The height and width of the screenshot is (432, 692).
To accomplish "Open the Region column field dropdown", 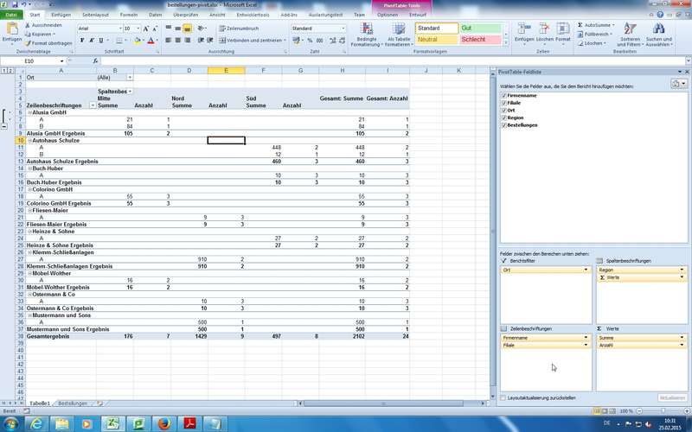I will pos(682,270).
